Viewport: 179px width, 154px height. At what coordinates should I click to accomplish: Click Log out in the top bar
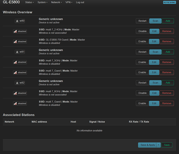pos(80,2)
